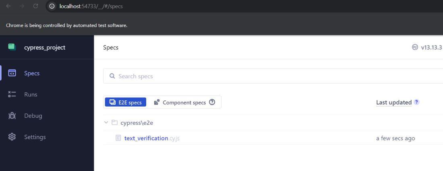Select the cypress\e2e folder row
The height and width of the screenshot is (171, 443).
pos(137,123)
